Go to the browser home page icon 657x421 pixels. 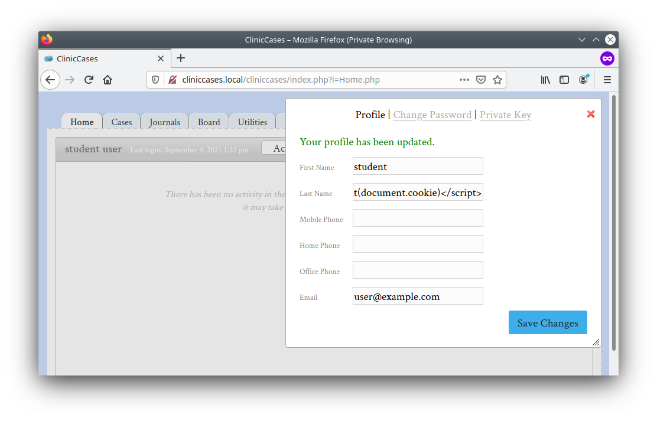(108, 80)
